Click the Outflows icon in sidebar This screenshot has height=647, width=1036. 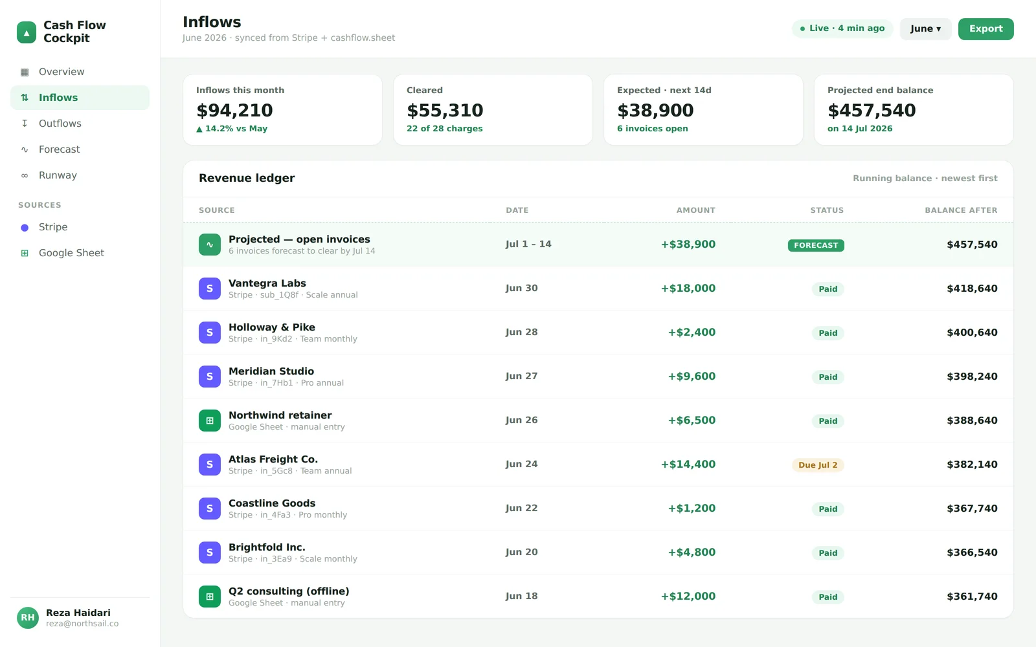25,124
